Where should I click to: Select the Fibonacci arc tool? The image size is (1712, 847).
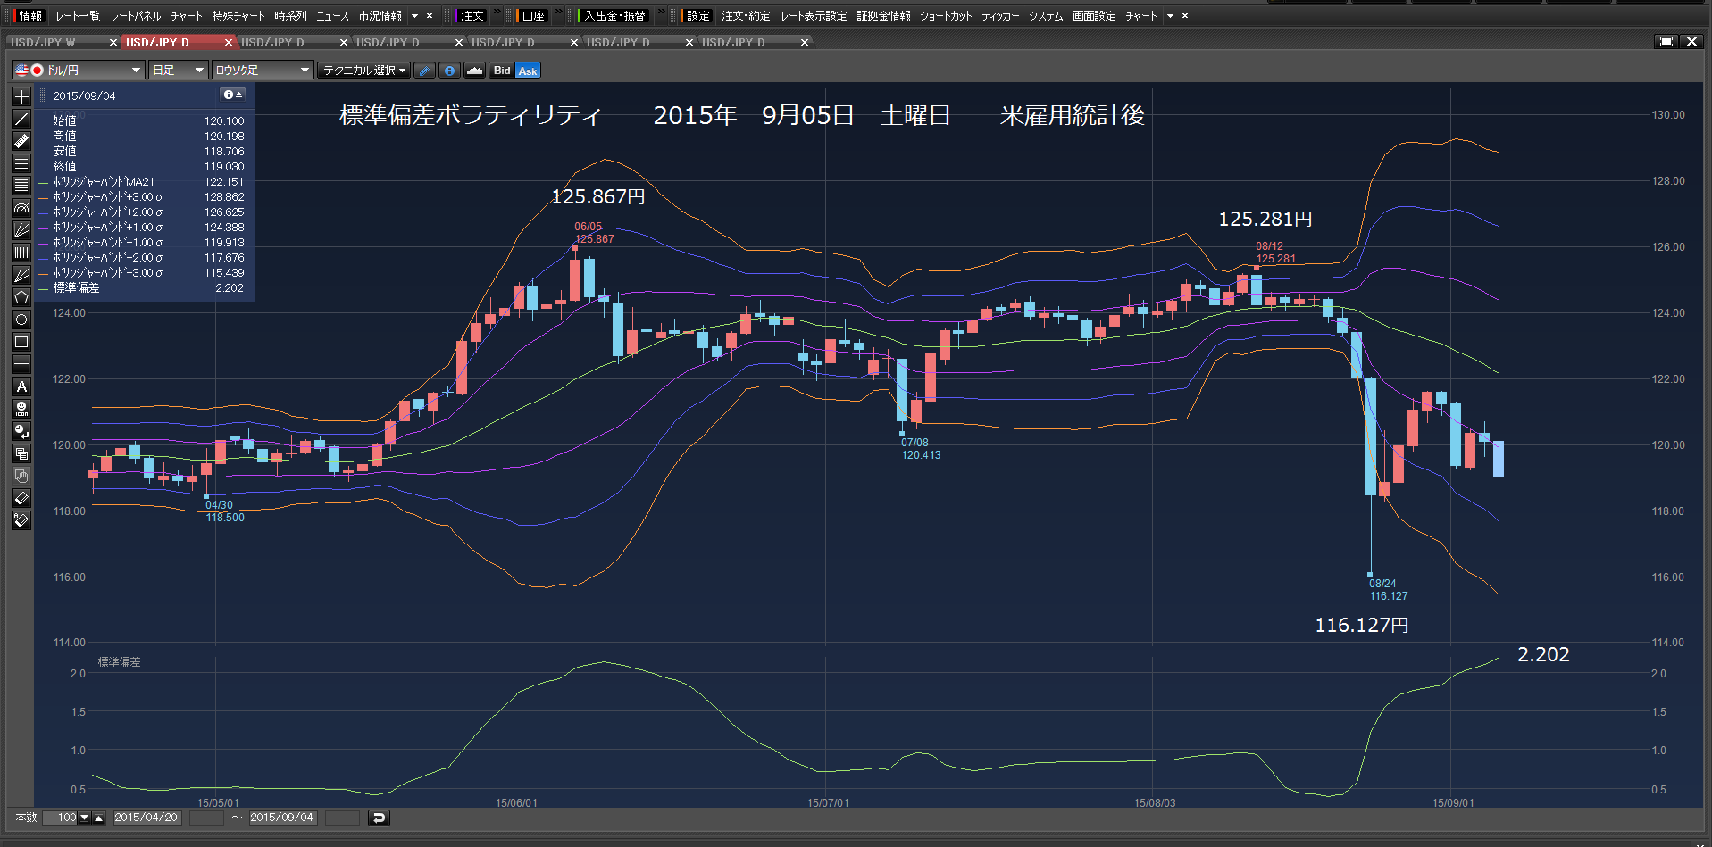pos(21,208)
